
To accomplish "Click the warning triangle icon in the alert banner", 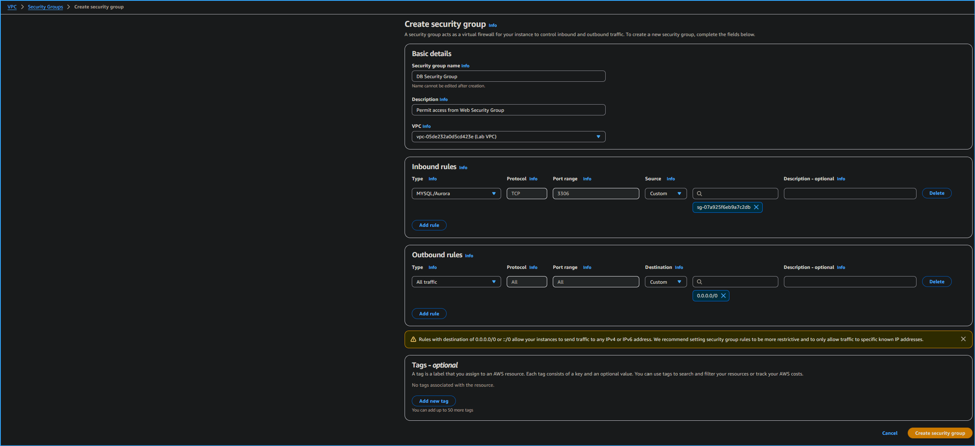I will click(x=413, y=339).
